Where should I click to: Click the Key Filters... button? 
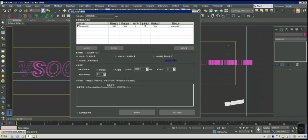click(282, 131)
